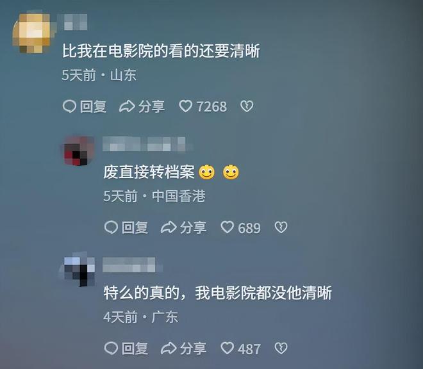Select comment text 特么的真的，我电影院都没他清晰

point(218,293)
